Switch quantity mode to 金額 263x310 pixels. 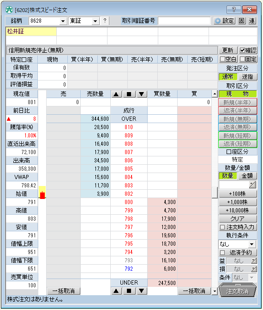[x=247, y=175]
